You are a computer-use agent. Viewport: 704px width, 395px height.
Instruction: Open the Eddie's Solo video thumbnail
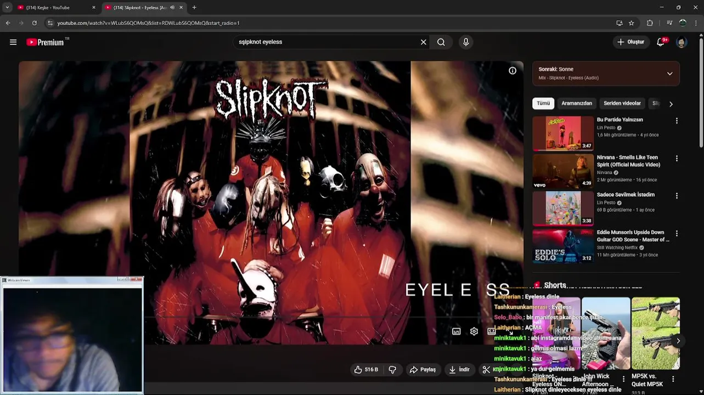coord(563,246)
